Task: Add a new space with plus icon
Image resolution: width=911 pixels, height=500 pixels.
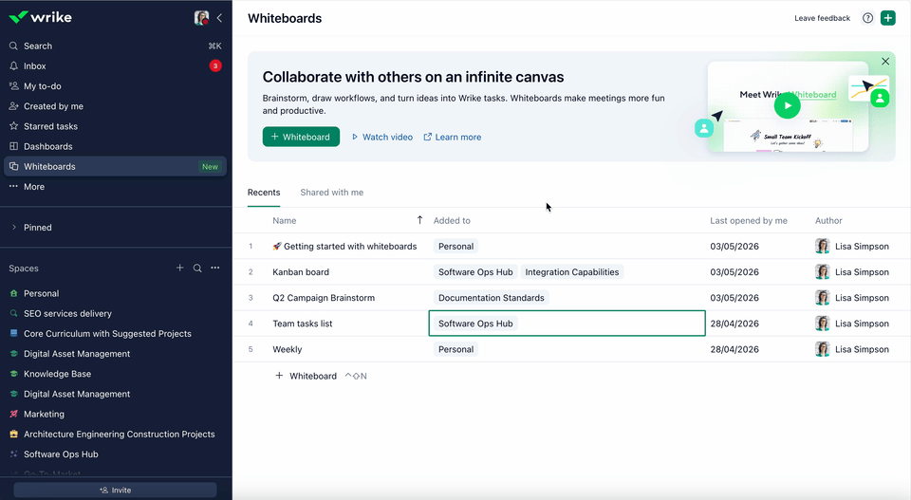Action: point(179,268)
